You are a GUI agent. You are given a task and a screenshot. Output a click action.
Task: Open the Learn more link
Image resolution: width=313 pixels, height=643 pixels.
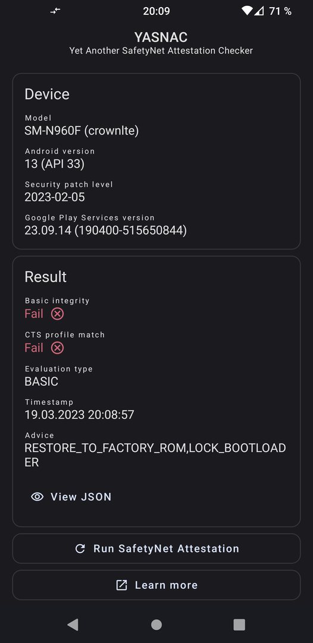[x=156, y=585]
